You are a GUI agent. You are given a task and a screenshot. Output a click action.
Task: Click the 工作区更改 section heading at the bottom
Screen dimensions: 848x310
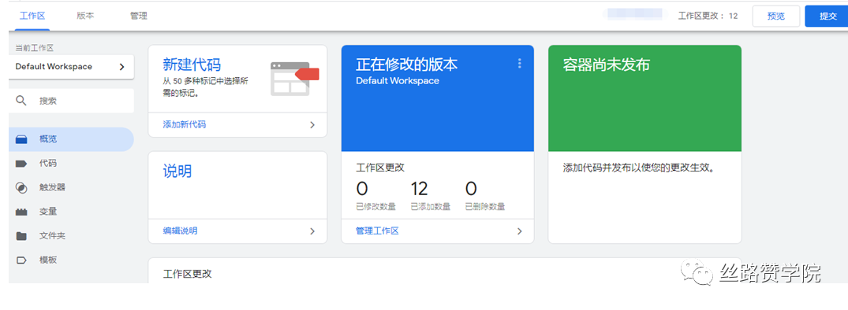(x=187, y=274)
